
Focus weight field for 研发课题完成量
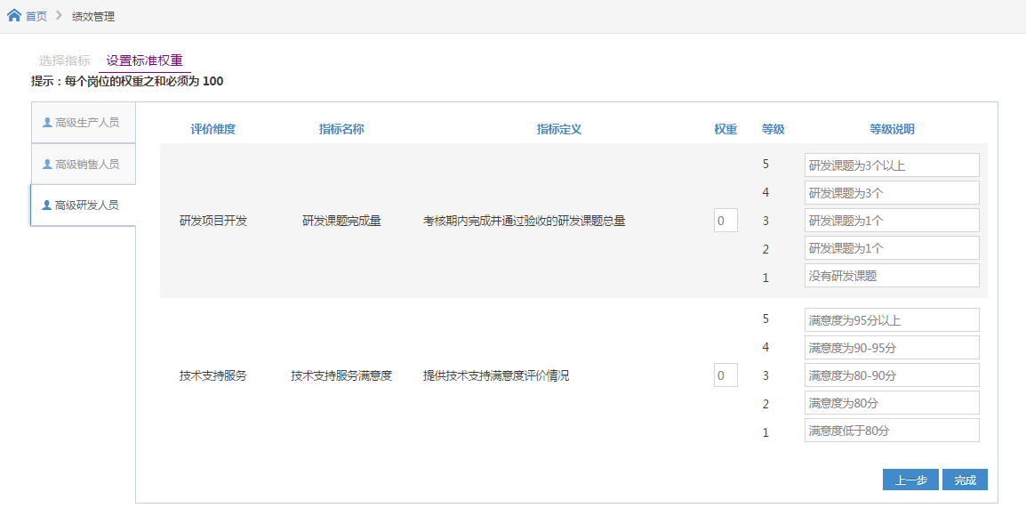(725, 221)
